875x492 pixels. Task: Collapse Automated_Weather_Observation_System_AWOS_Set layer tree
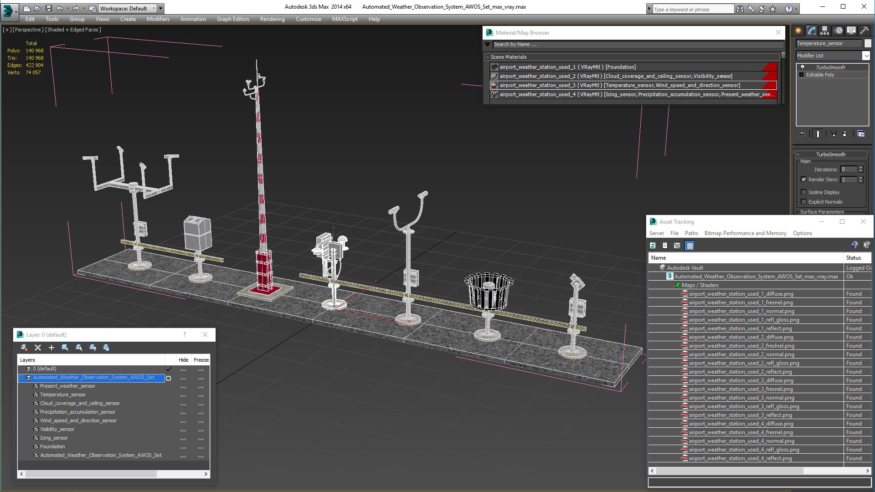[x=21, y=378]
